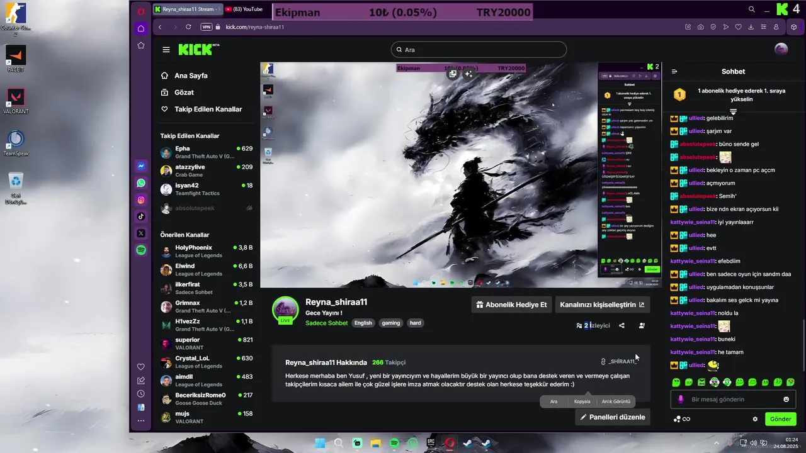This screenshot has height=453, width=806.
Task: Reload the page in Opera
Action: [188, 27]
